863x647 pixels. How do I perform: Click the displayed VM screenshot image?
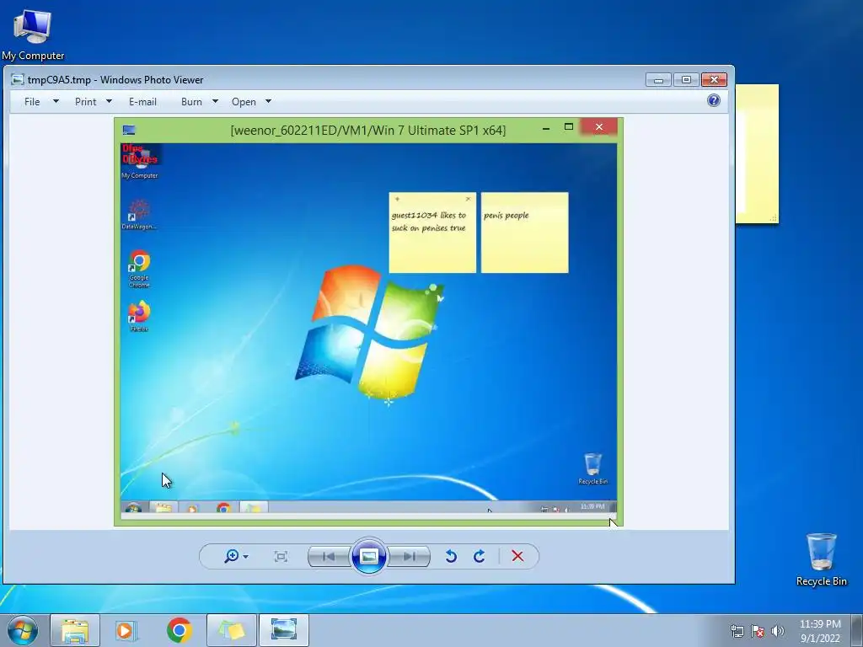click(369, 322)
